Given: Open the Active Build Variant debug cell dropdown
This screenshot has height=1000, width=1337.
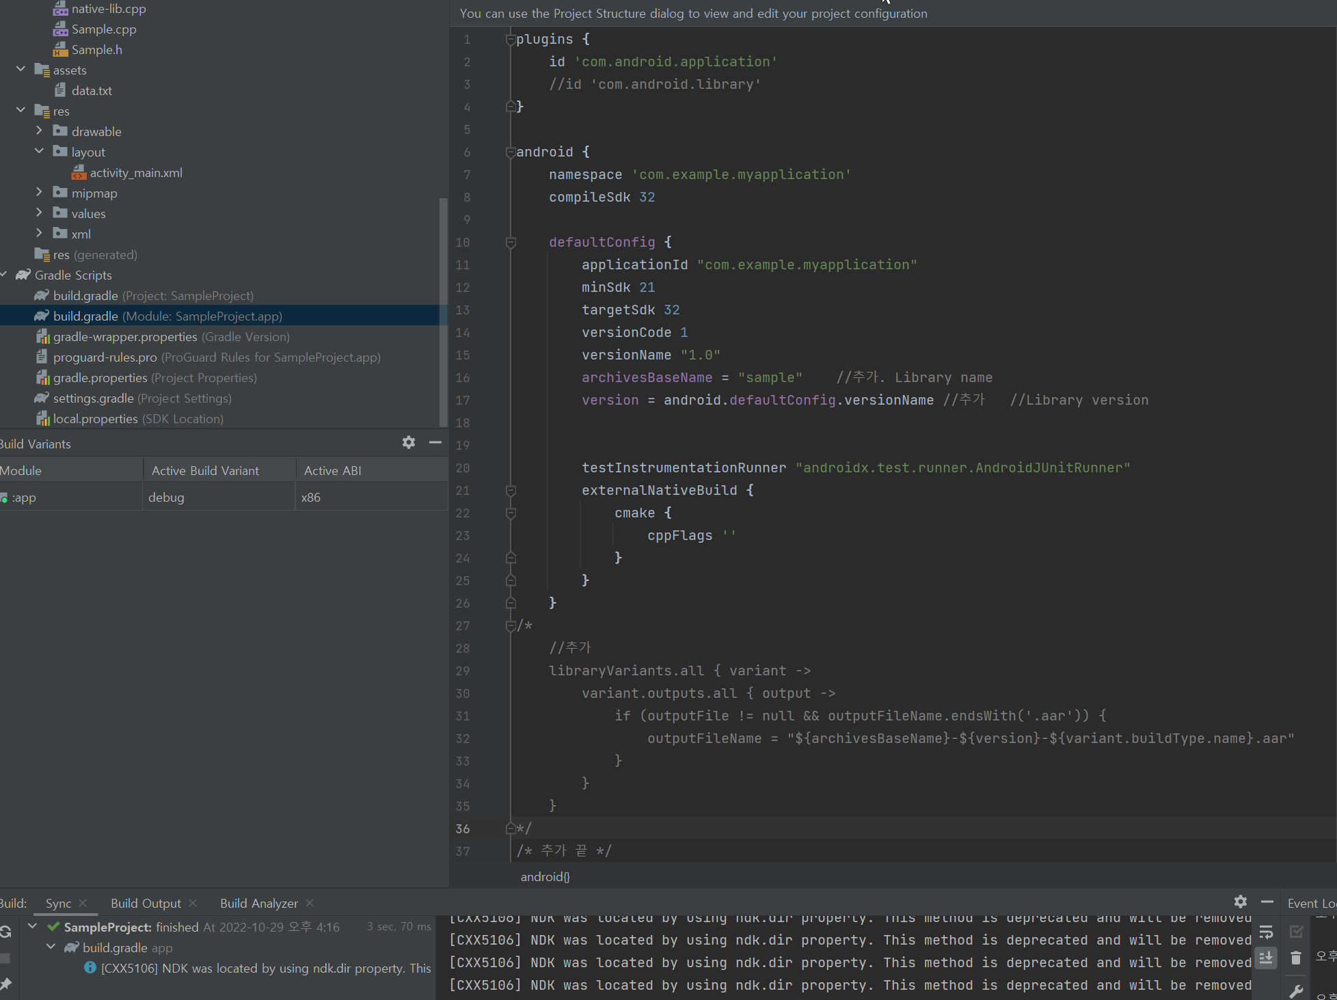Looking at the screenshot, I should 218,497.
